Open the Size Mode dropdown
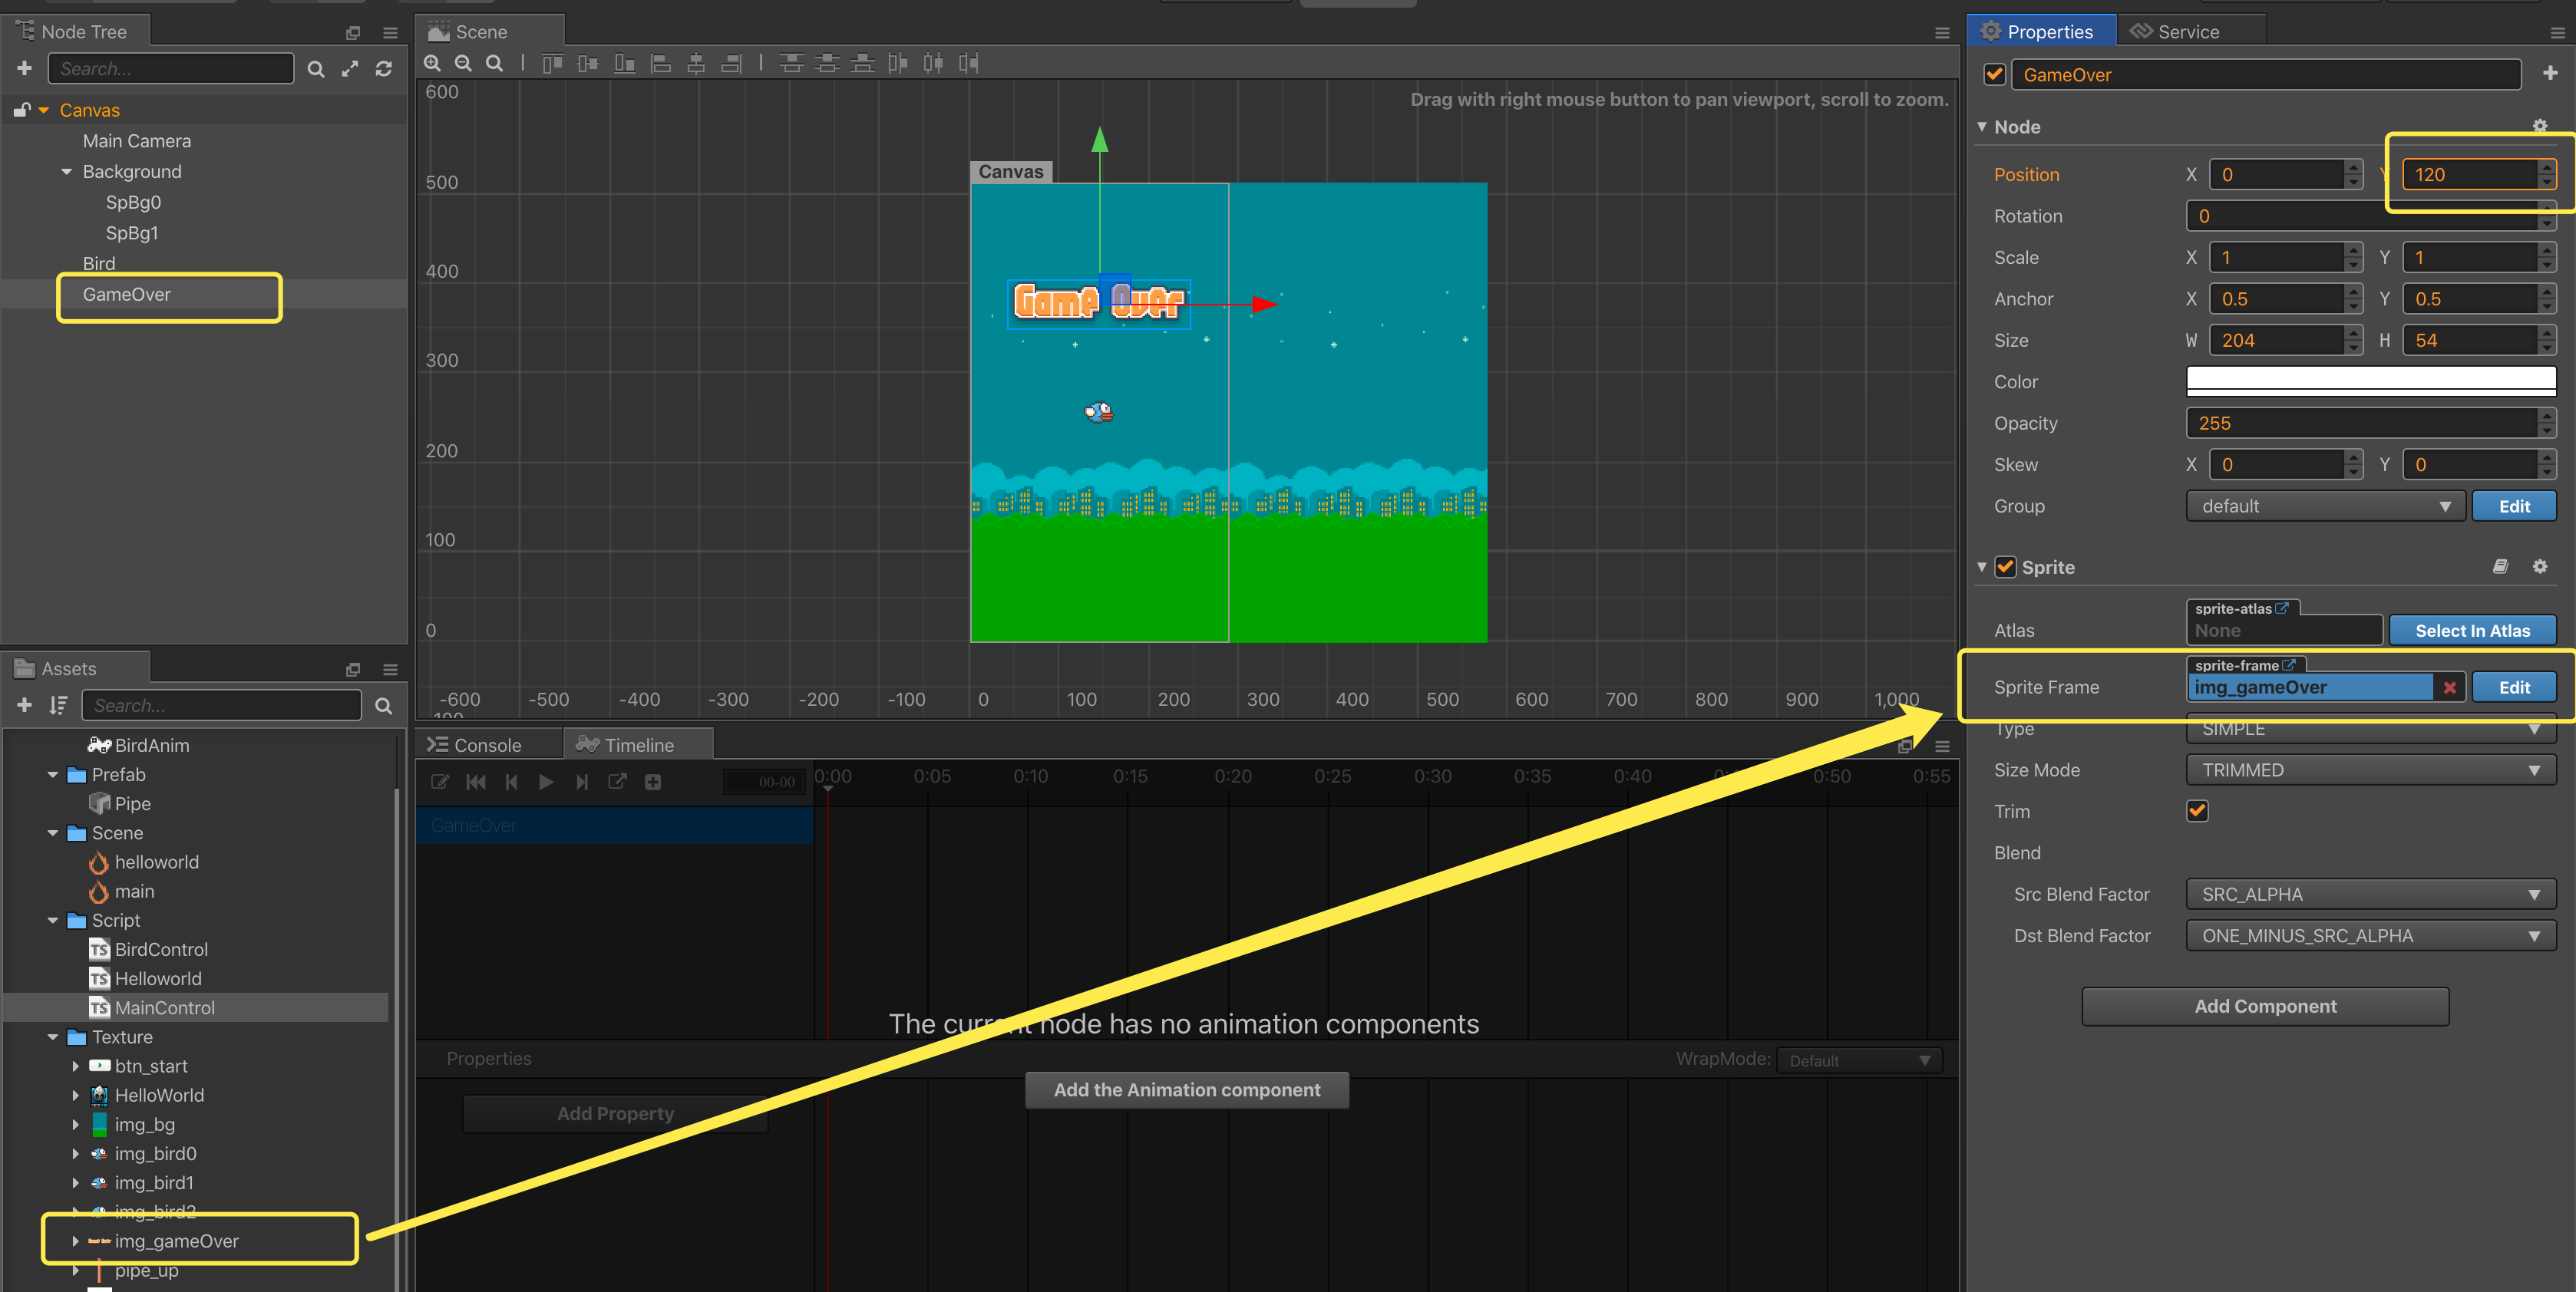2576x1292 pixels. tap(2371, 770)
